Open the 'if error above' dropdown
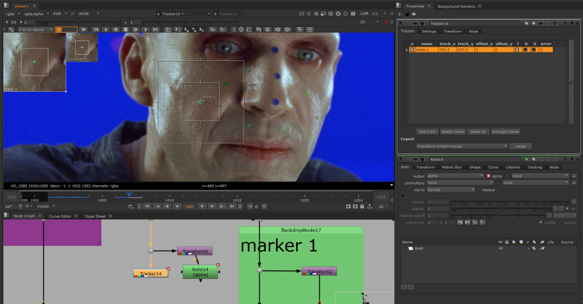This screenshot has width=583, height=304. [35, 29]
